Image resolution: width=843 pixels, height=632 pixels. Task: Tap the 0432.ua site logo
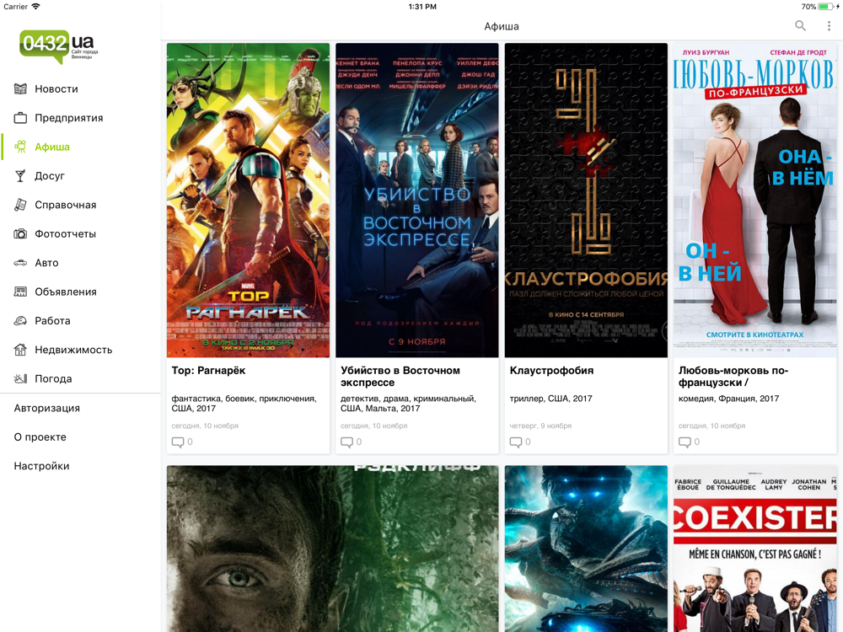[59, 46]
